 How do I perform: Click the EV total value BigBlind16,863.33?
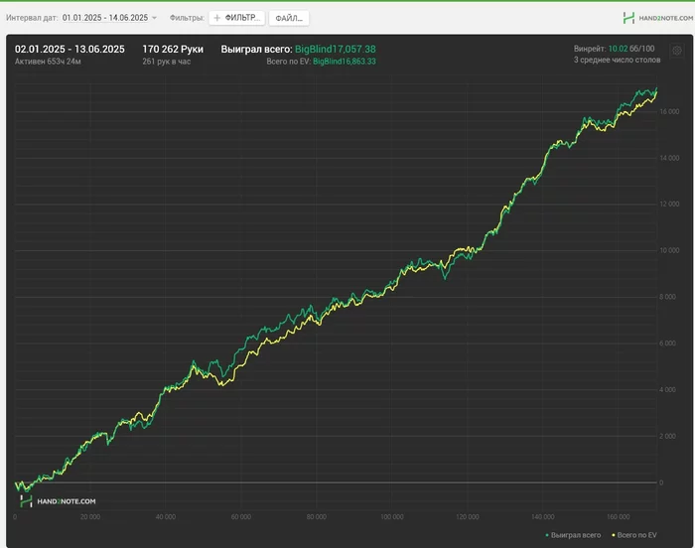(x=344, y=62)
